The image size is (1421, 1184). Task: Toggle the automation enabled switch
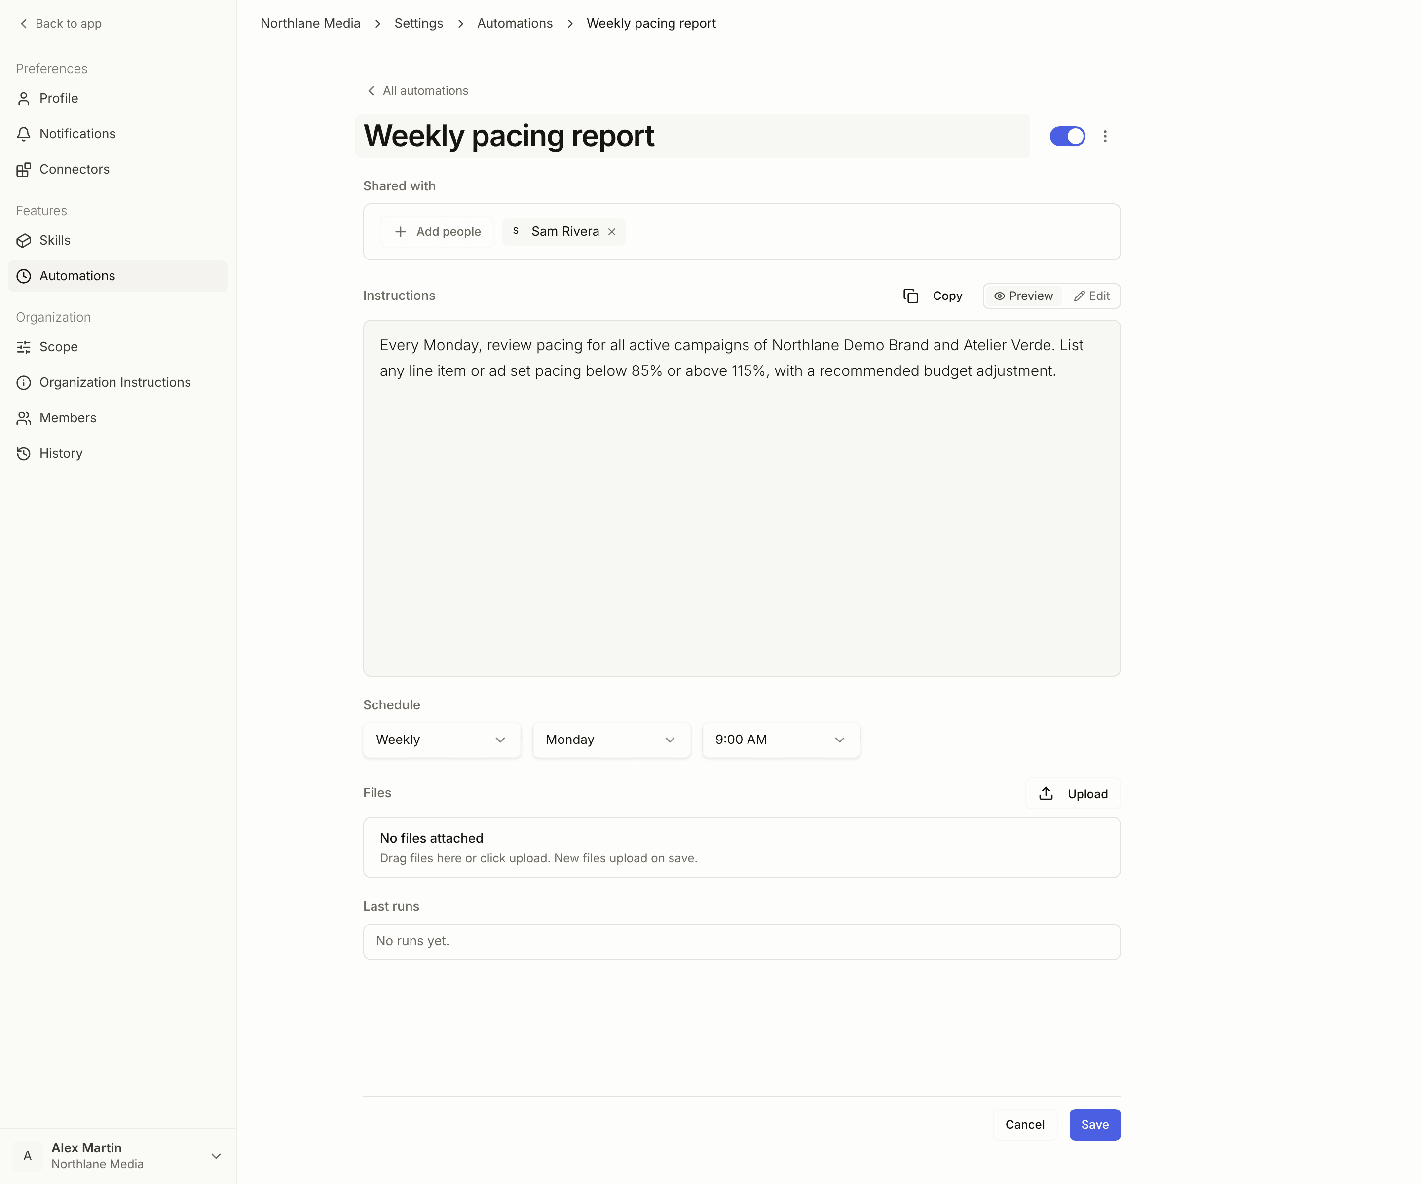(1067, 136)
